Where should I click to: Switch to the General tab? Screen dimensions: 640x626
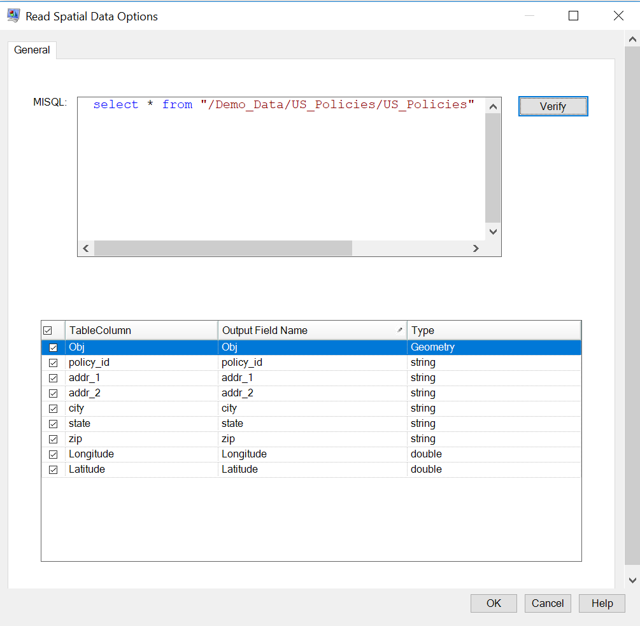(32, 50)
